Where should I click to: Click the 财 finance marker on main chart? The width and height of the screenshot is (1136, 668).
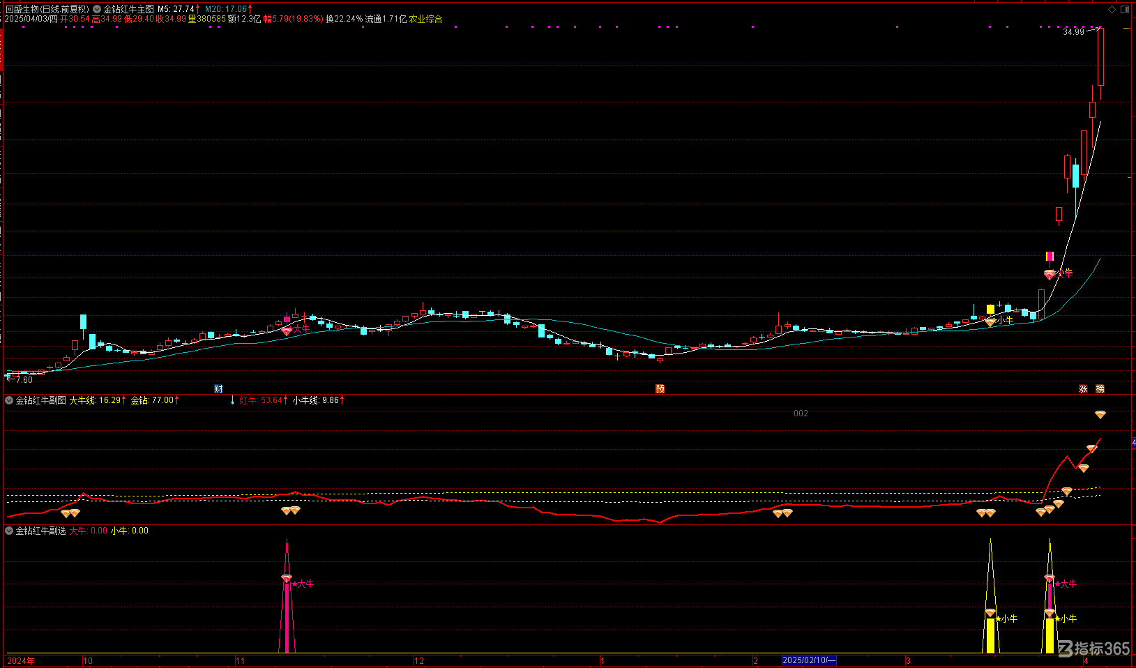pyautogui.click(x=218, y=388)
